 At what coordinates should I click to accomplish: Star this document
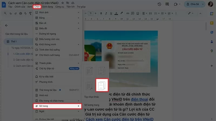coord(63,3)
